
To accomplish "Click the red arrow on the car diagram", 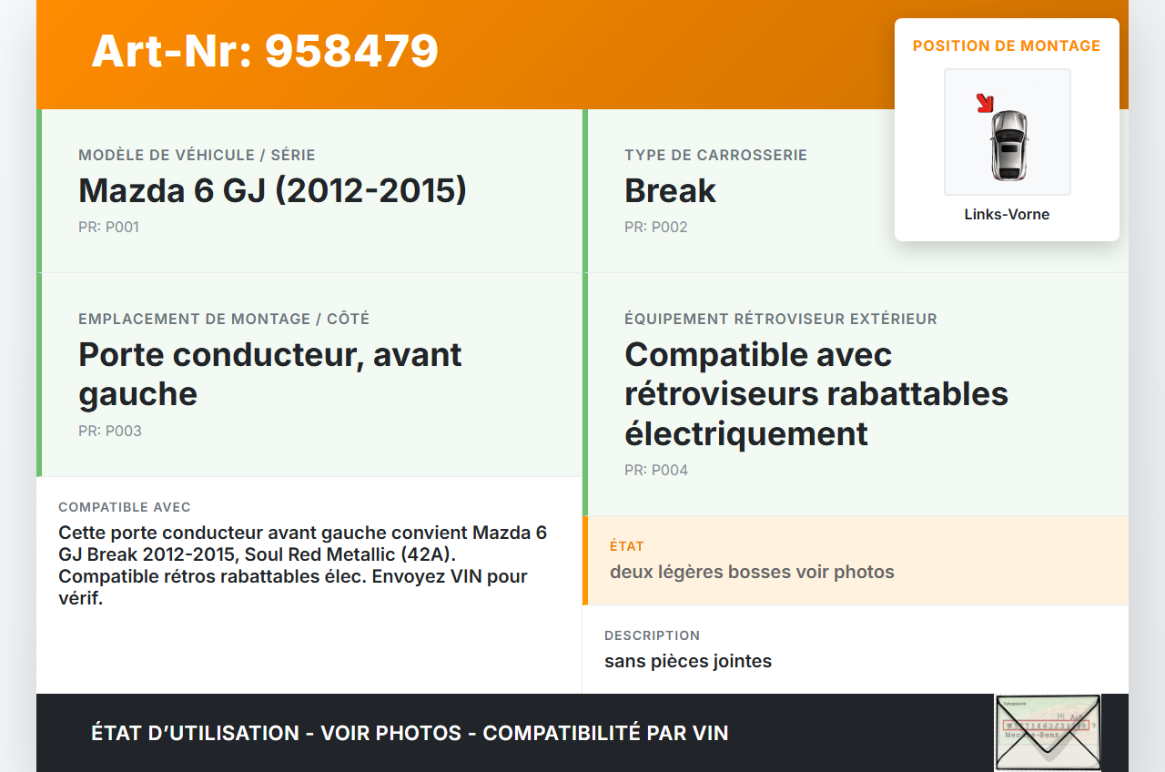I will point(984,103).
